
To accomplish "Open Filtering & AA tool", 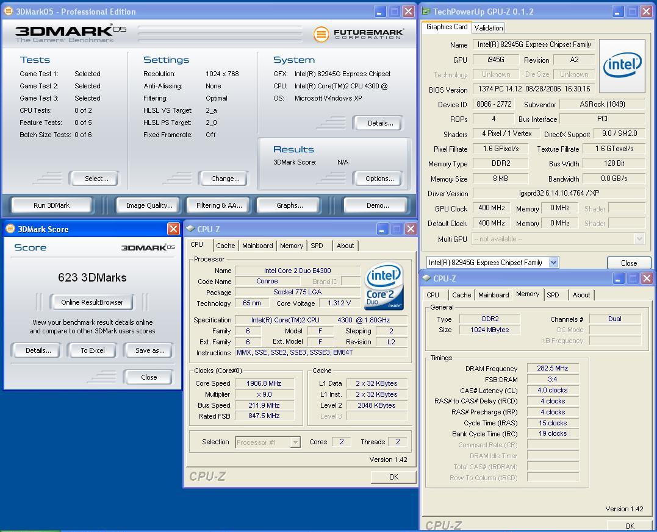I will coord(219,205).
